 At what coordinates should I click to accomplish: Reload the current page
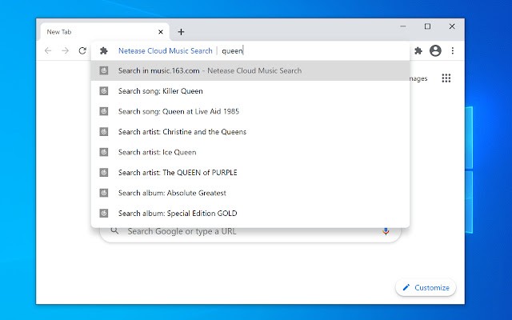82,50
